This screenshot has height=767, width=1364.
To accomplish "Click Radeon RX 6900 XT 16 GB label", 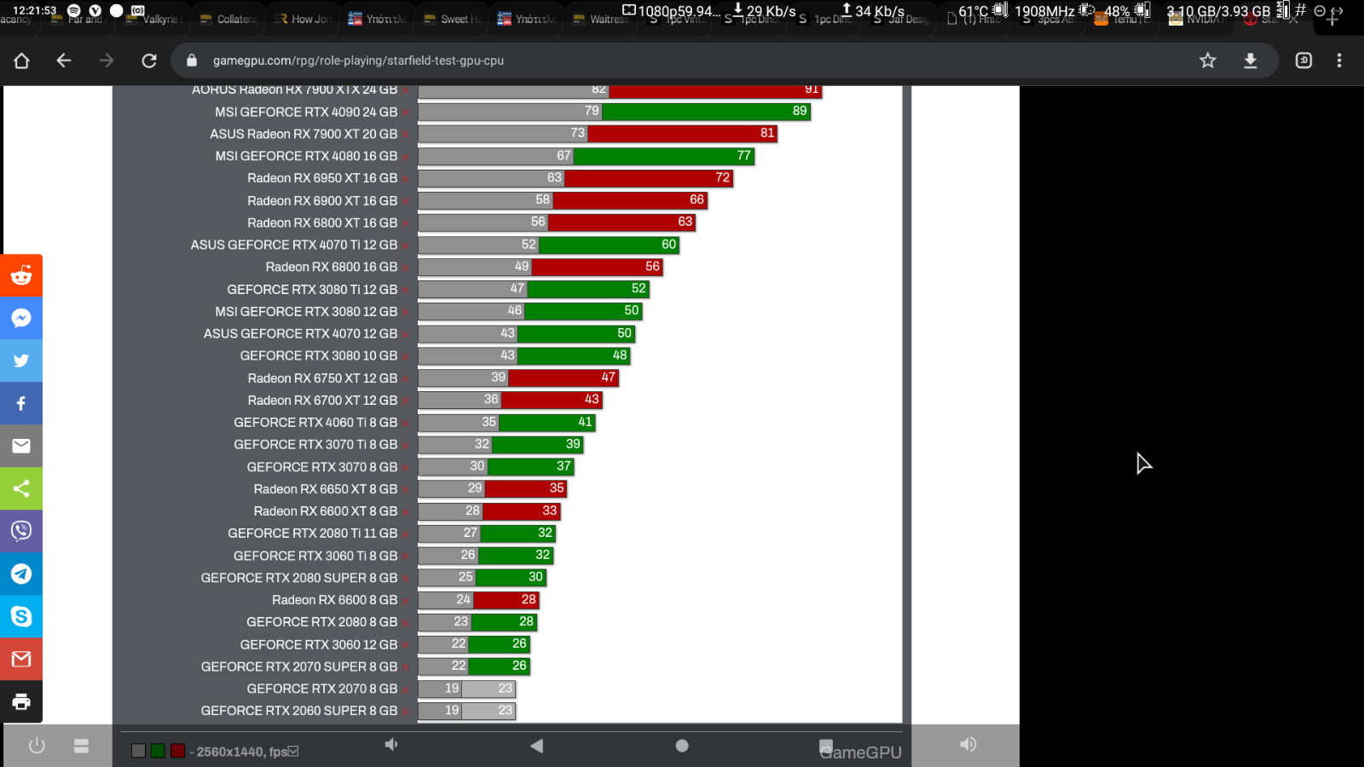I will point(322,200).
